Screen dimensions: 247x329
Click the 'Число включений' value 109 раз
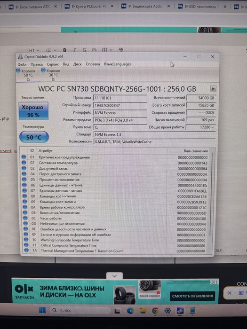click(x=201, y=120)
